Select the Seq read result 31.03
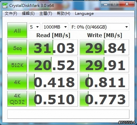Viewport: 137px width, 125px height. click(53, 47)
